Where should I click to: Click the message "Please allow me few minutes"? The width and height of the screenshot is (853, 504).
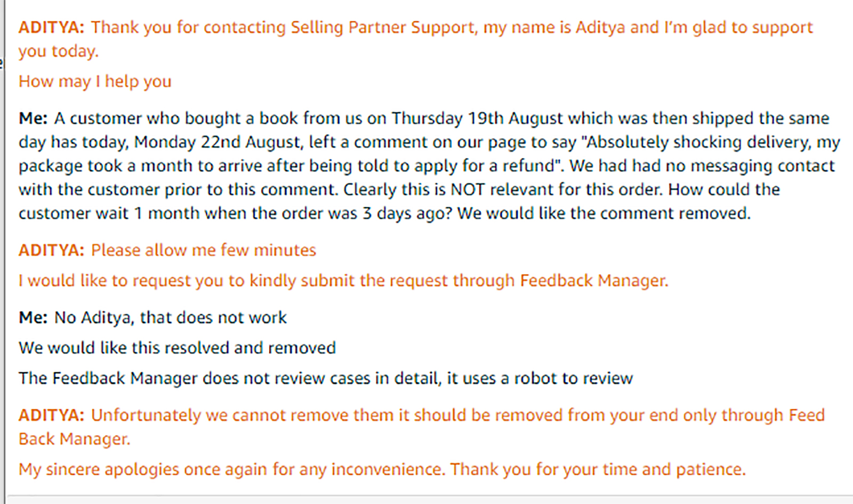(204, 250)
